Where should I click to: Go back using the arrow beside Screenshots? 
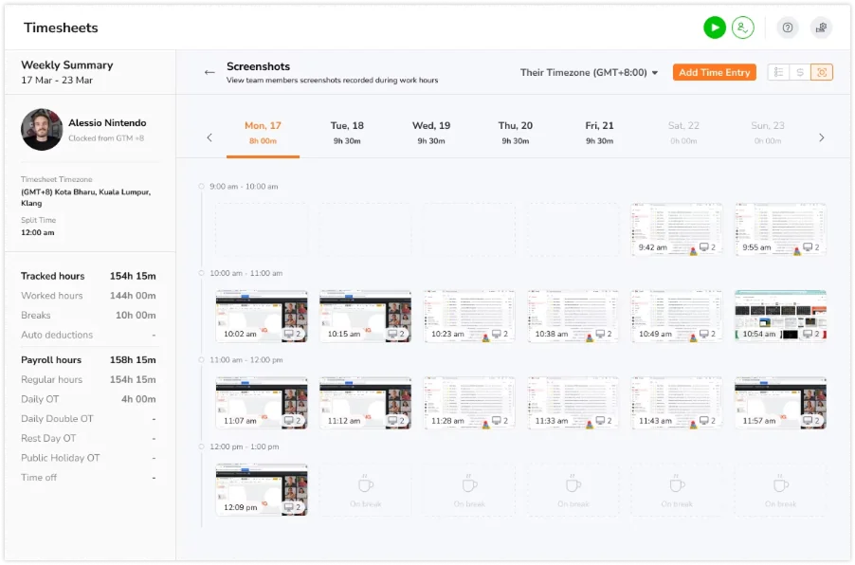209,72
